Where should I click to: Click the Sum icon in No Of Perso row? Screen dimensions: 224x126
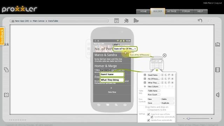pos(162,79)
